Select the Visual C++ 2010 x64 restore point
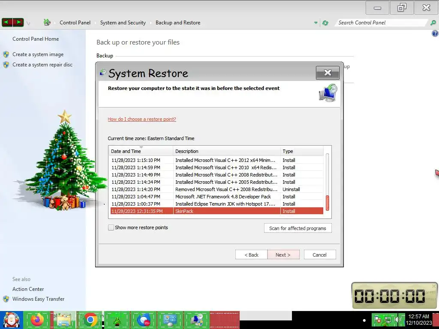Viewport: 439px width, 329px height. [216, 167]
